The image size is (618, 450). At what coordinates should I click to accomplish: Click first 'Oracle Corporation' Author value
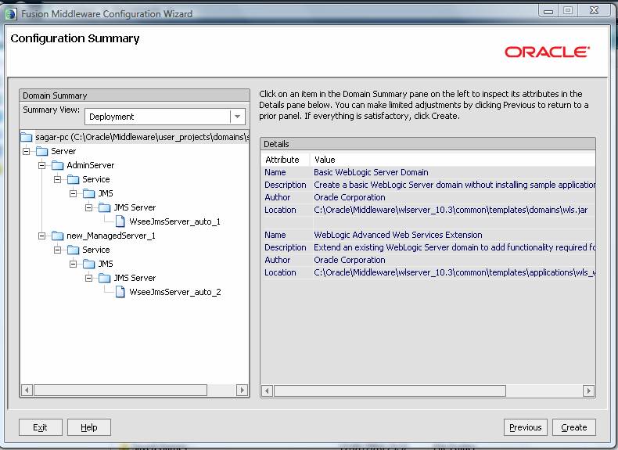(x=349, y=197)
